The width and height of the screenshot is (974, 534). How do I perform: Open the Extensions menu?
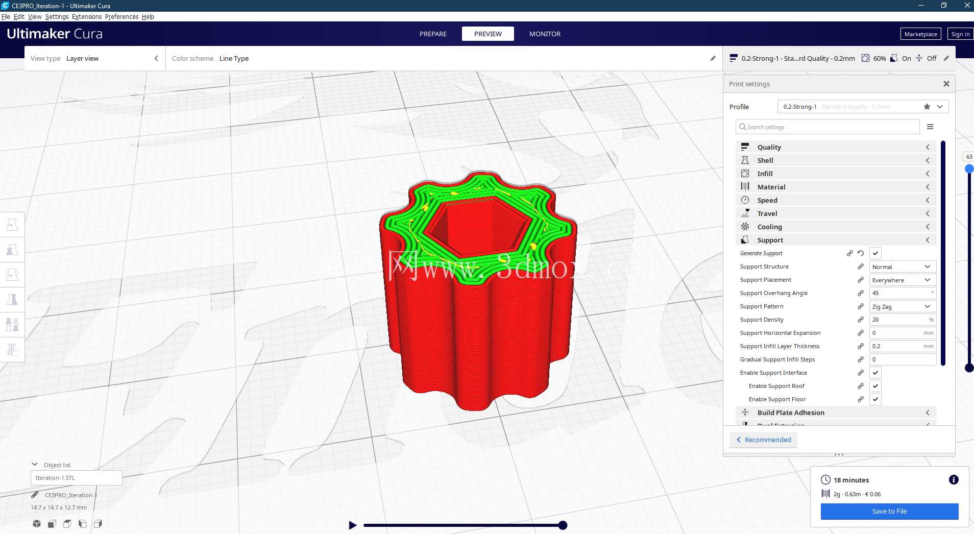(x=87, y=16)
